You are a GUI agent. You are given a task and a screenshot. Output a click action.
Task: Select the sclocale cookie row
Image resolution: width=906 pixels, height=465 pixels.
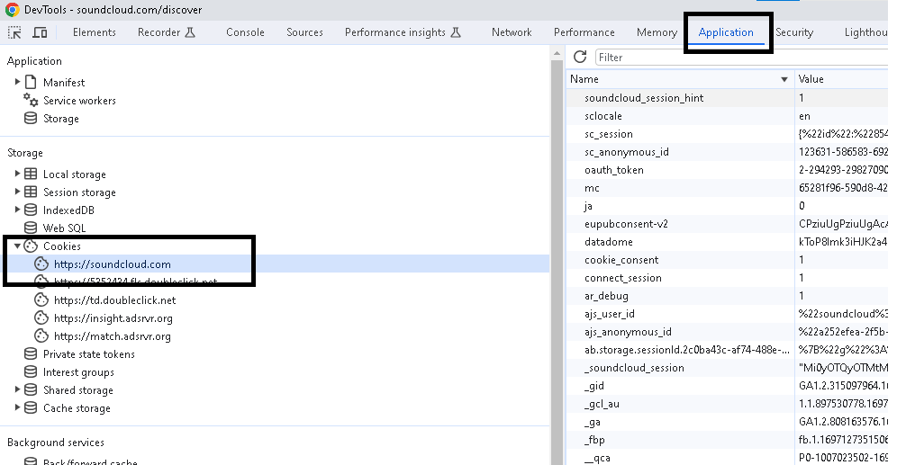point(727,116)
